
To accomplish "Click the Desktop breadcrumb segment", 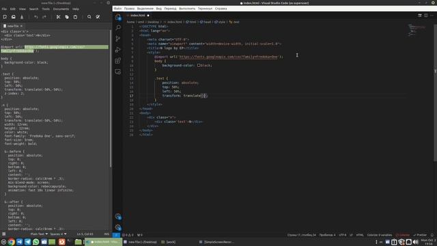I will point(153,22).
